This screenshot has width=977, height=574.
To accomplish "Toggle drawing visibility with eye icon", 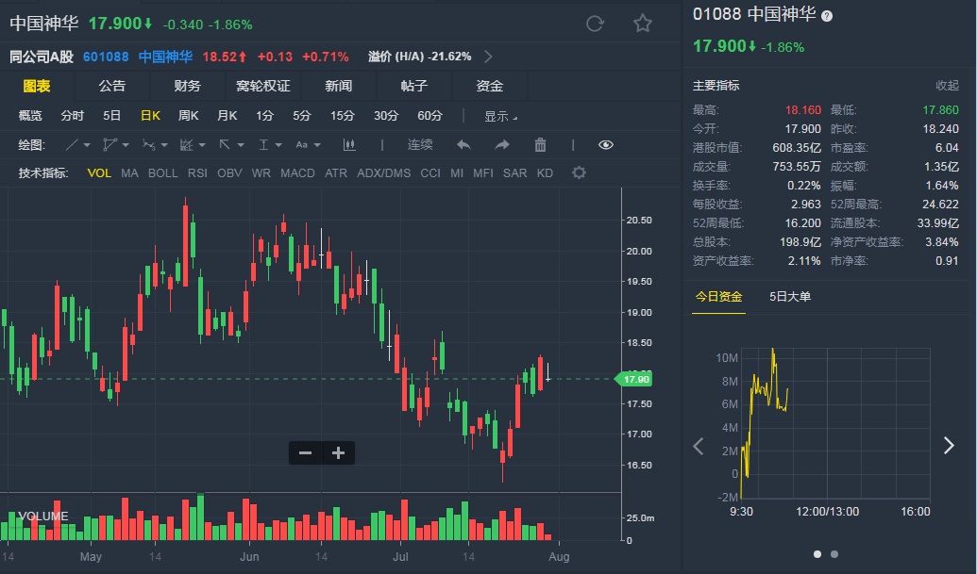I will (606, 144).
